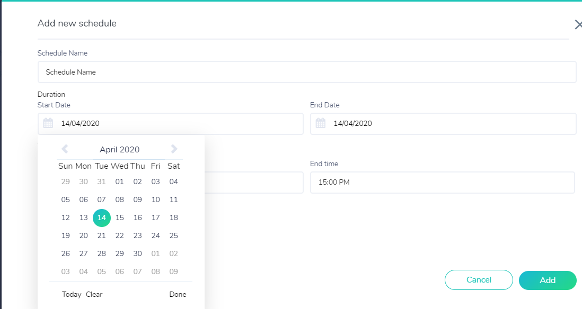Screen dimensions: 582x309
Task: Pick greyed-out March 31 in the calendar
Action: click(x=102, y=181)
